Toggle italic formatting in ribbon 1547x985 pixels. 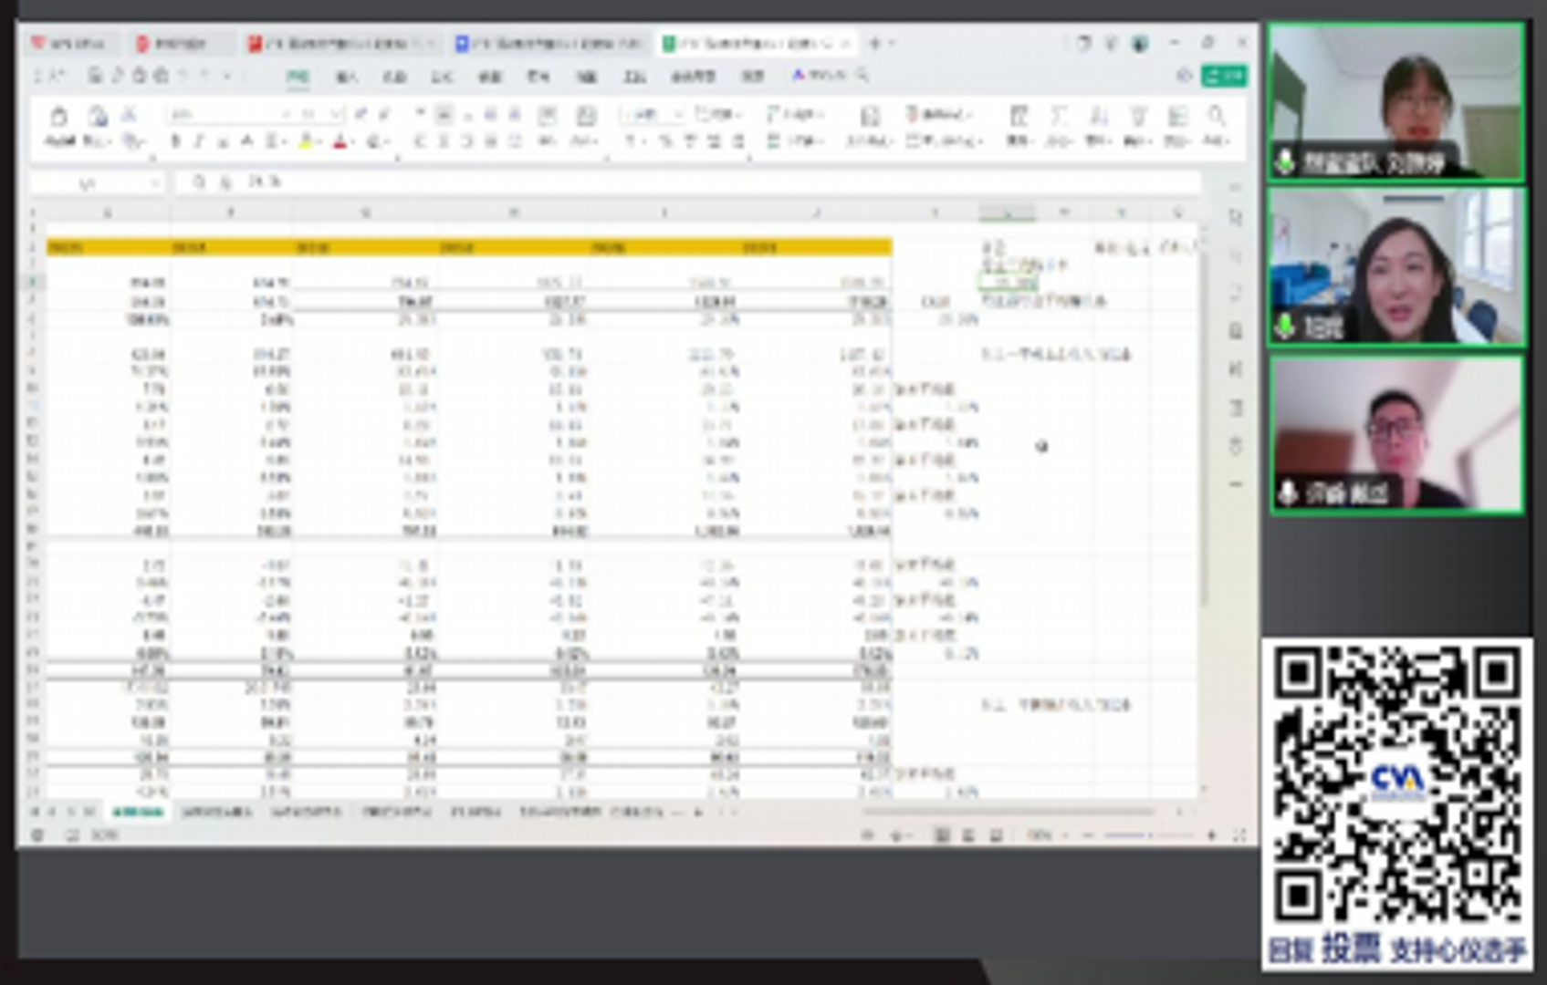click(199, 141)
